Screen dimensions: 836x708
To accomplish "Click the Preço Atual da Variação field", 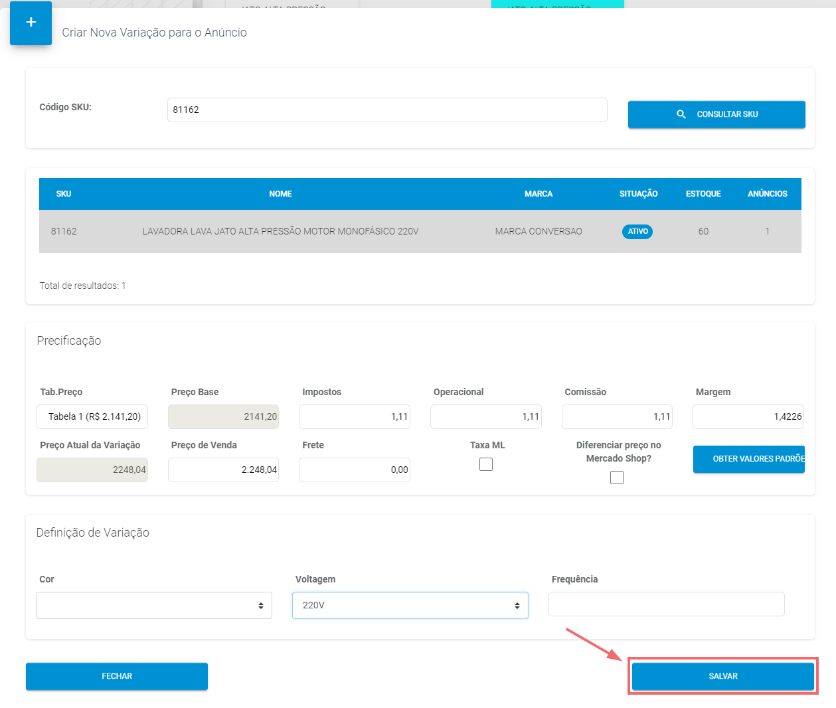I will tap(92, 470).
